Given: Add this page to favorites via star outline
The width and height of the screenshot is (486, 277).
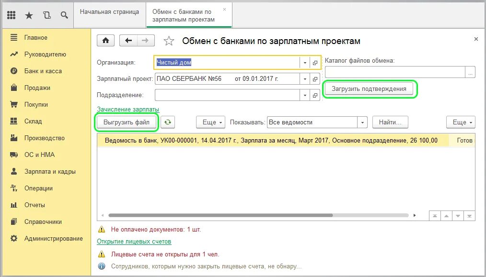Looking at the screenshot, I should click(169, 41).
